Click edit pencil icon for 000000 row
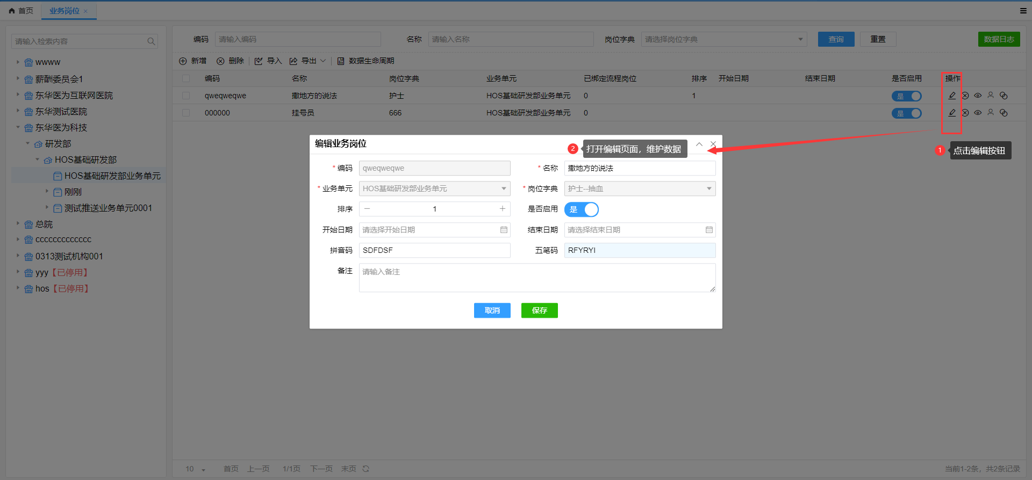 click(952, 113)
